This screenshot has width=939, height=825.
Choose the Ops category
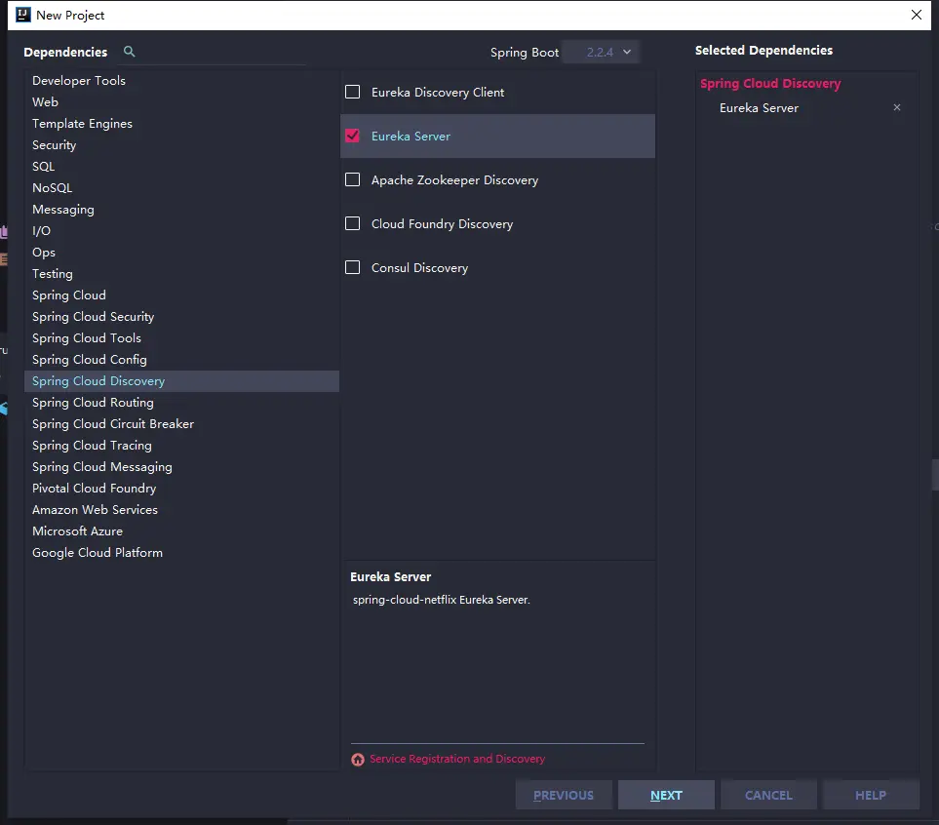click(x=182, y=253)
